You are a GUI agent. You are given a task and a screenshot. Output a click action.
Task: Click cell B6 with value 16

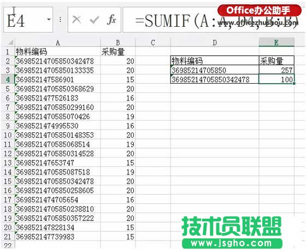click(118, 98)
